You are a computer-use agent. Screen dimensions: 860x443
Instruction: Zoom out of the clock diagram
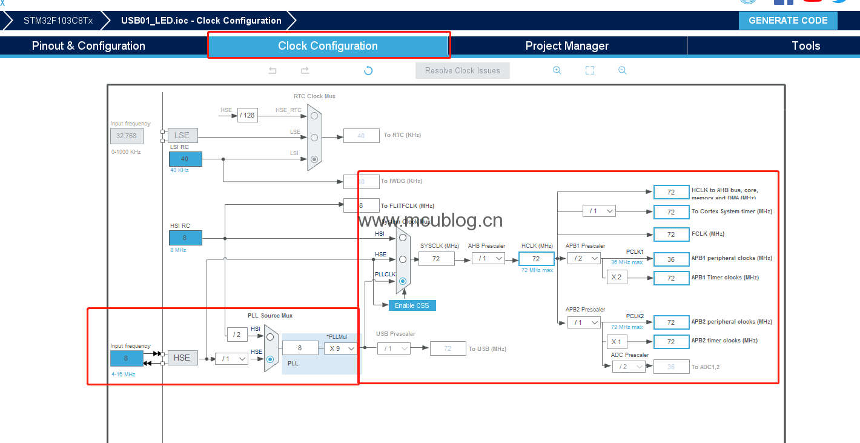(623, 70)
